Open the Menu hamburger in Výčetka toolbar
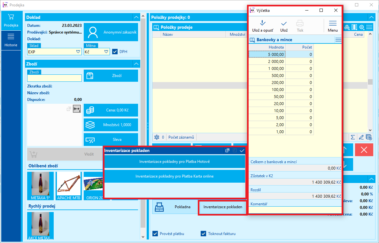The width and height of the screenshot is (379, 243). [x=333, y=26]
